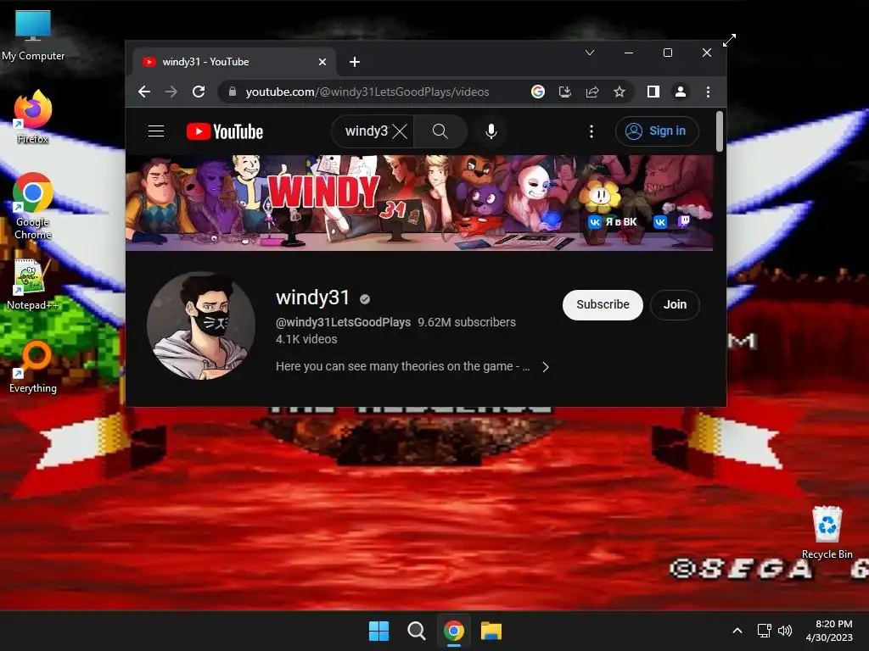
Task: Click '9.62M subscribers' text
Action: tap(467, 322)
